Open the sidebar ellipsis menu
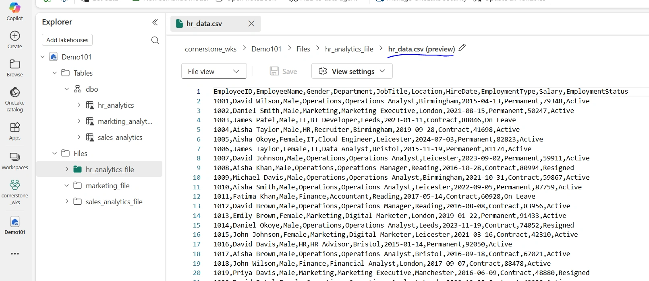 click(x=15, y=254)
